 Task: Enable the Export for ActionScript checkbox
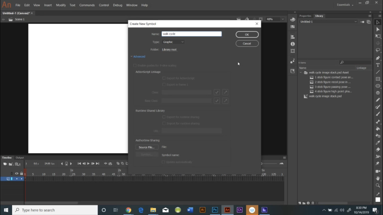164,78
